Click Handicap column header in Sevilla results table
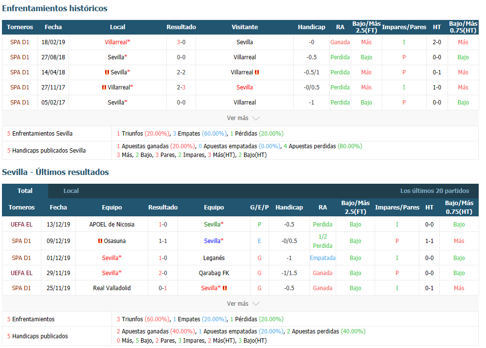Screen dimensions: 486x348 (x=289, y=207)
